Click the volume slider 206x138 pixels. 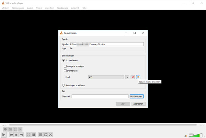point(195,135)
